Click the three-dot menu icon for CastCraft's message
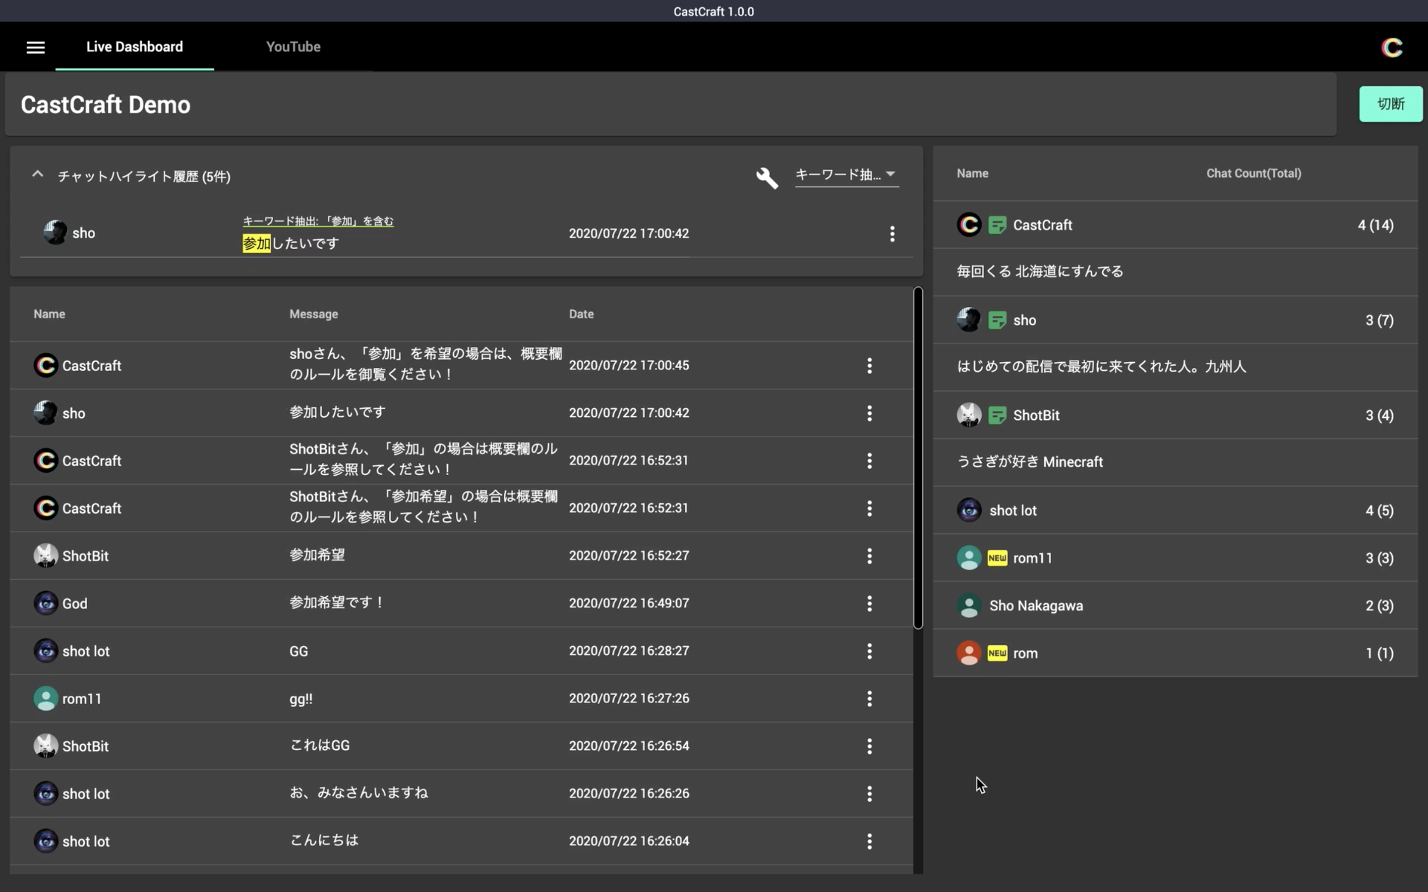This screenshot has width=1428, height=892. coord(869,366)
